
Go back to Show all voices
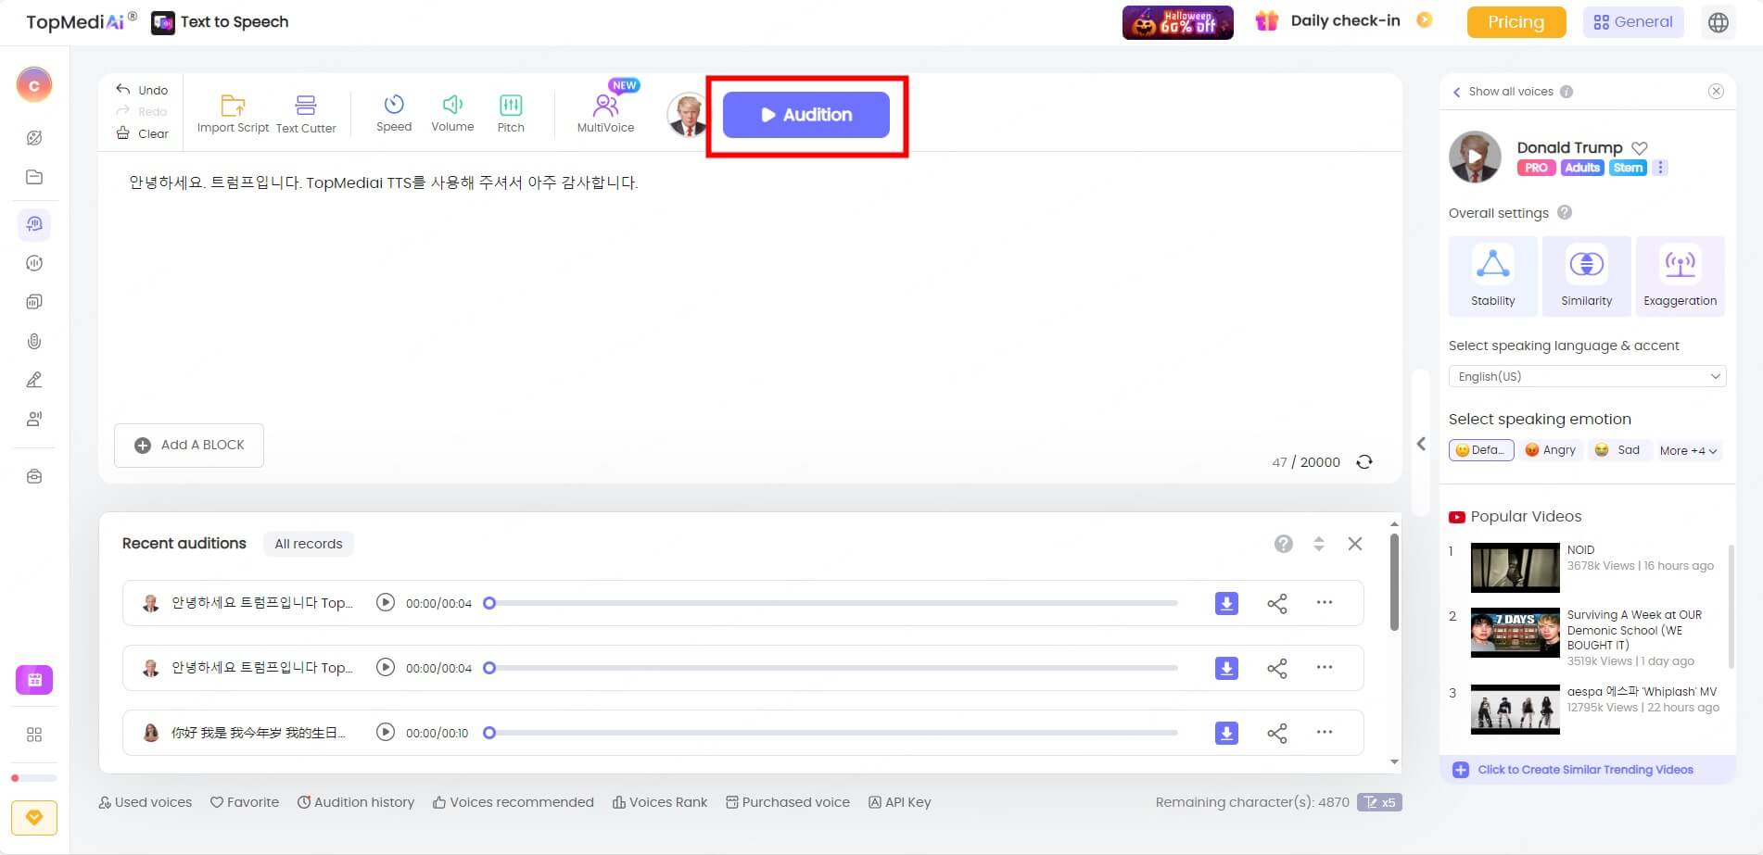coord(1503,92)
